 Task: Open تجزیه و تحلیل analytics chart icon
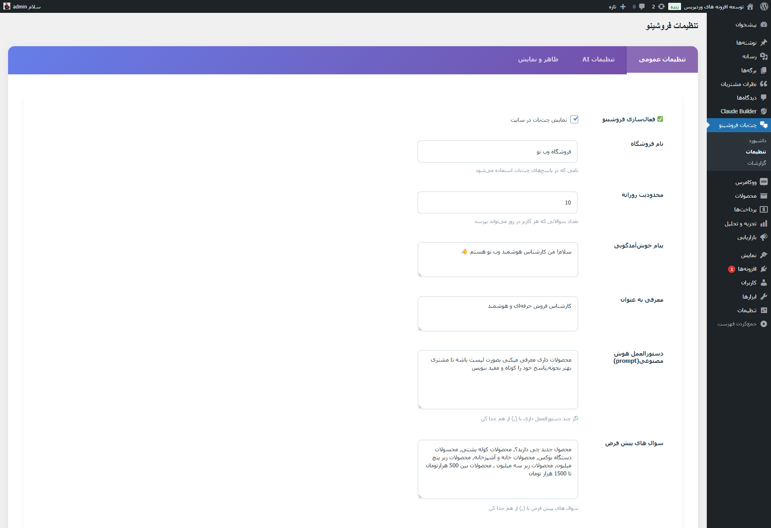764,223
